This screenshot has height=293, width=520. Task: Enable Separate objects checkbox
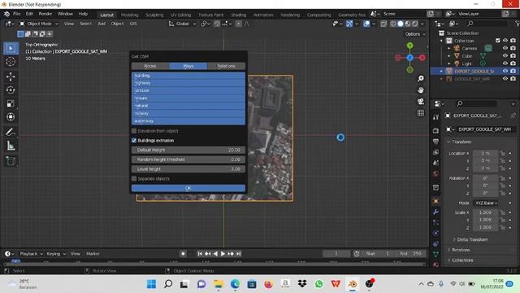(134, 179)
